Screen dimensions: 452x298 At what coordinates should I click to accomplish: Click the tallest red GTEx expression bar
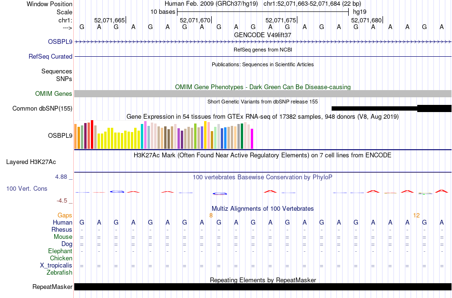point(92,134)
